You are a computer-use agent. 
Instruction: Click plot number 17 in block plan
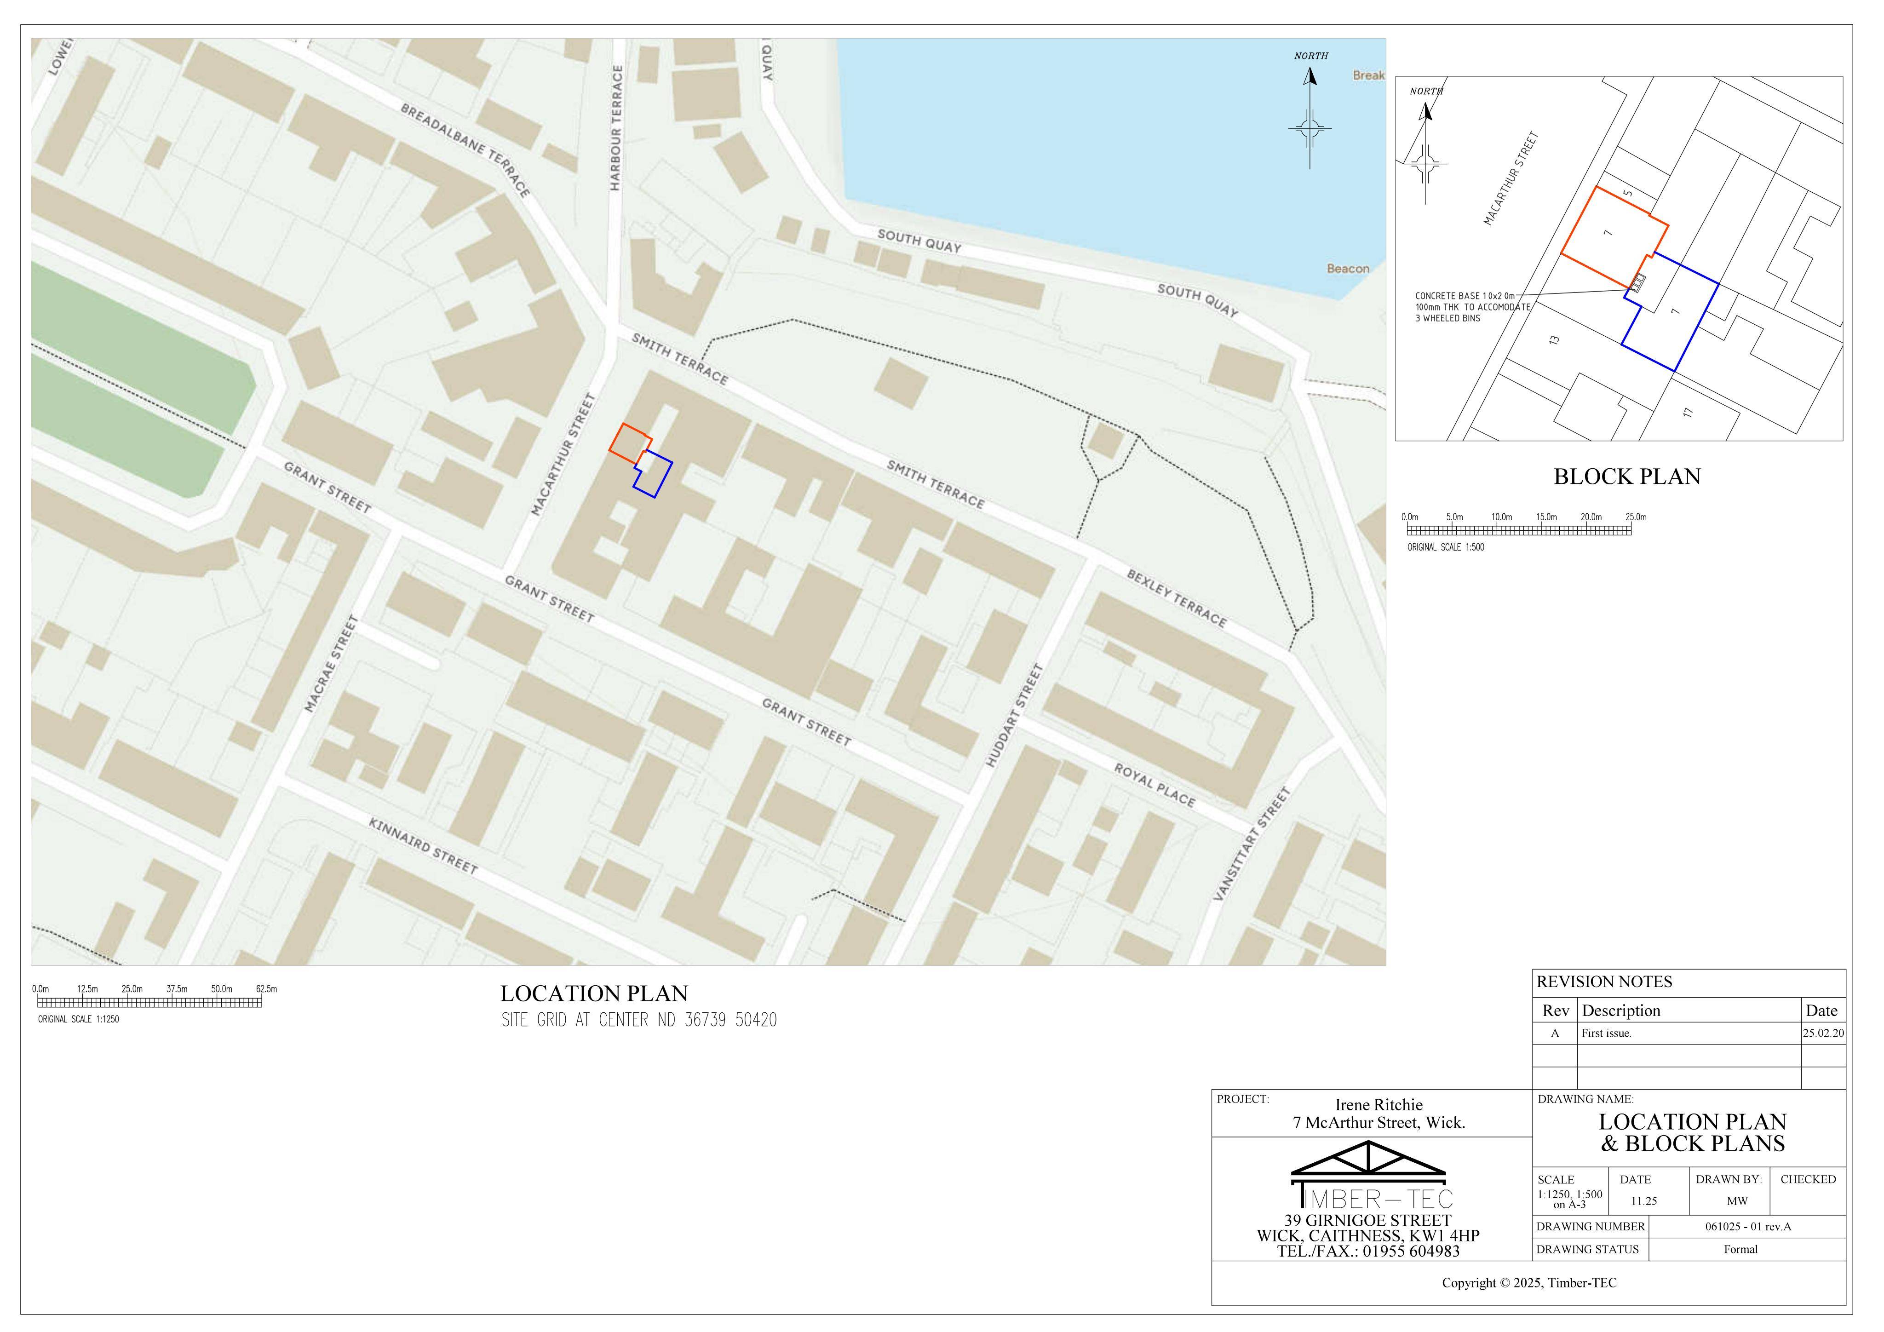1688,413
